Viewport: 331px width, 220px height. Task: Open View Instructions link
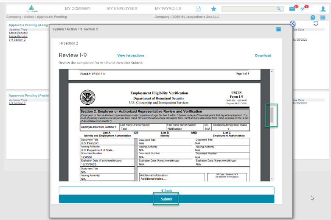click(x=131, y=56)
